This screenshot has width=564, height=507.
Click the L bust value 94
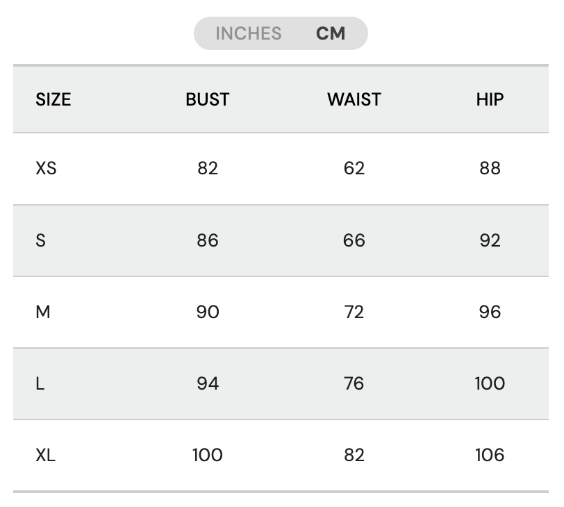[x=207, y=383]
